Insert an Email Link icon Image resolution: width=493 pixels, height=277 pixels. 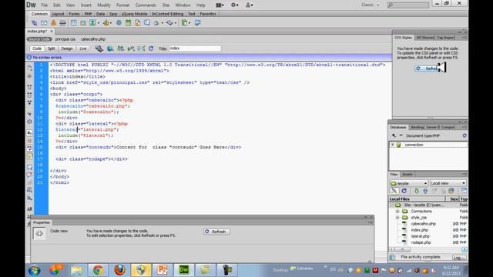click(x=44, y=23)
